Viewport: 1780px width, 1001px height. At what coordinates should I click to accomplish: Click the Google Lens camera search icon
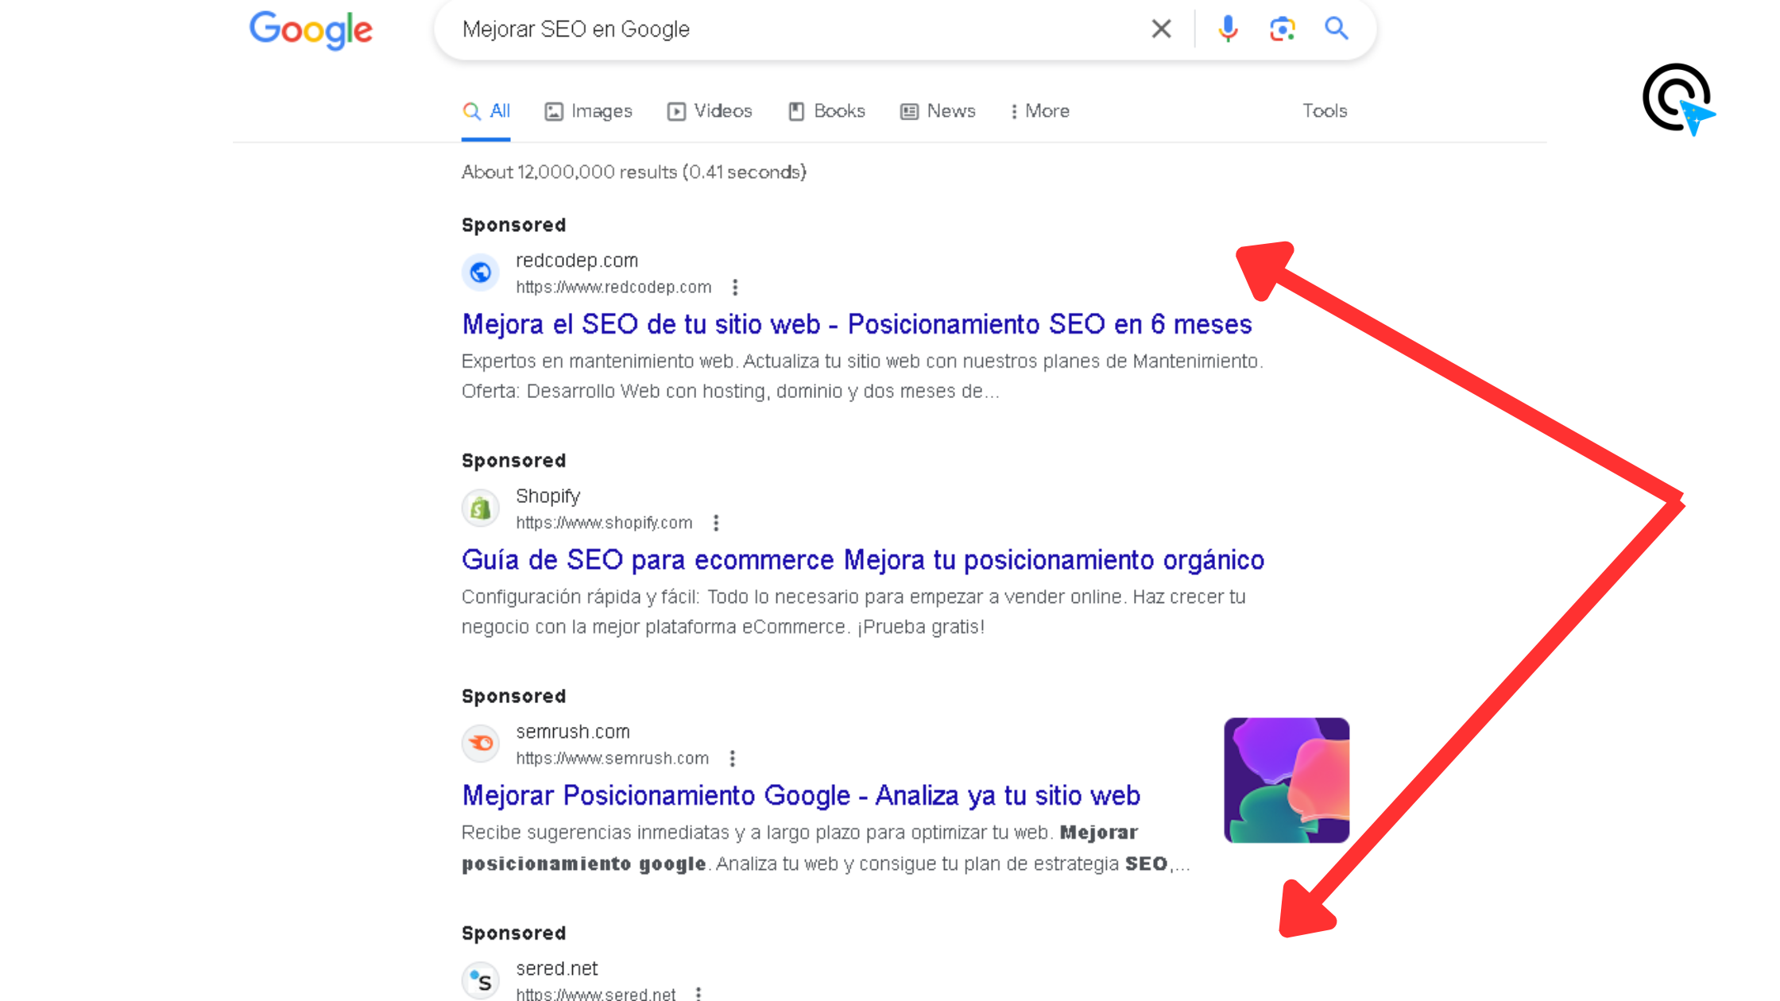(1283, 28)
